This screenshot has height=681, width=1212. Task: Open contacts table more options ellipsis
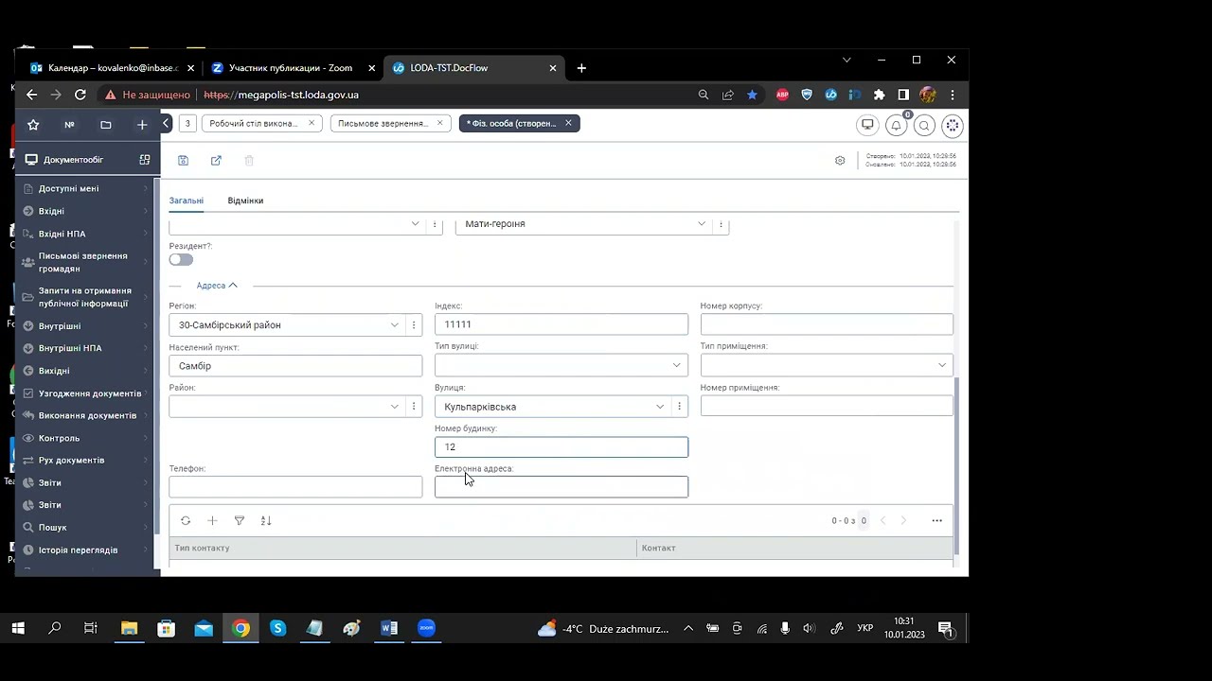pyautogui.click(x=936, y=520)
